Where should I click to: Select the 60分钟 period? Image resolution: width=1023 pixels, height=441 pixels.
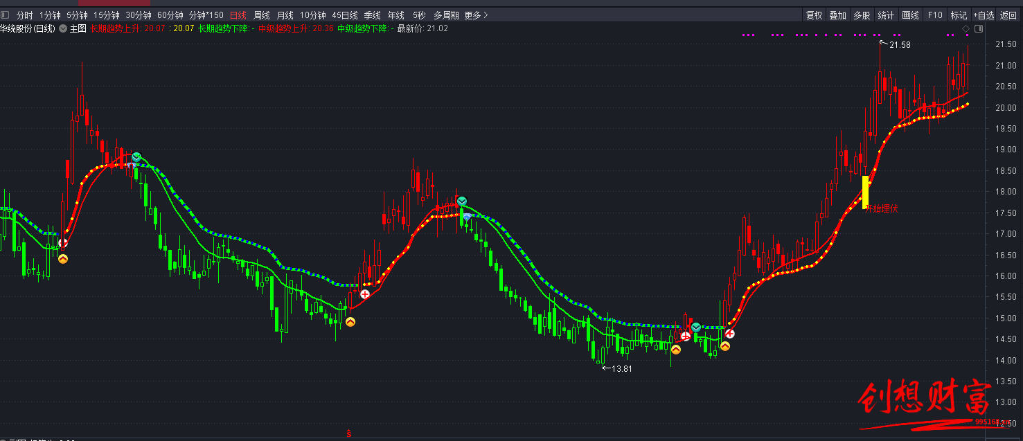point(170,15)
